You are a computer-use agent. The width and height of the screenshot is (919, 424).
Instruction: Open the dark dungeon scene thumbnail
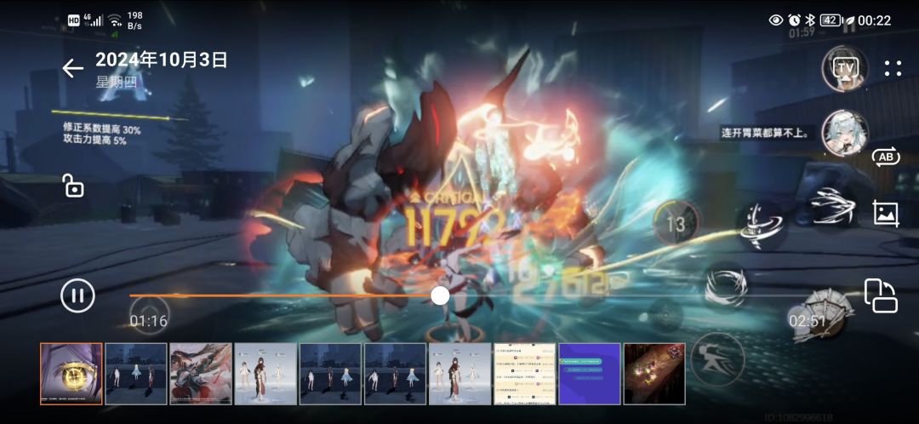tap(654, 374)
